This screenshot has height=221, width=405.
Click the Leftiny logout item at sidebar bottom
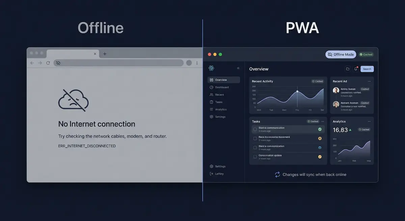click(218, 174)
